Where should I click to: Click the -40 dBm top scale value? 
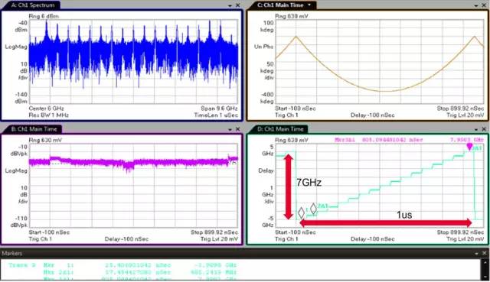click(x=21, y=26)
